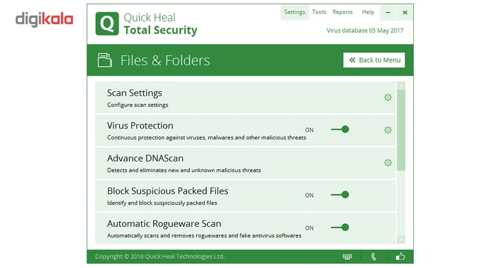
Task: Click the Quick Heal Q logo
Action: [107, 23]
